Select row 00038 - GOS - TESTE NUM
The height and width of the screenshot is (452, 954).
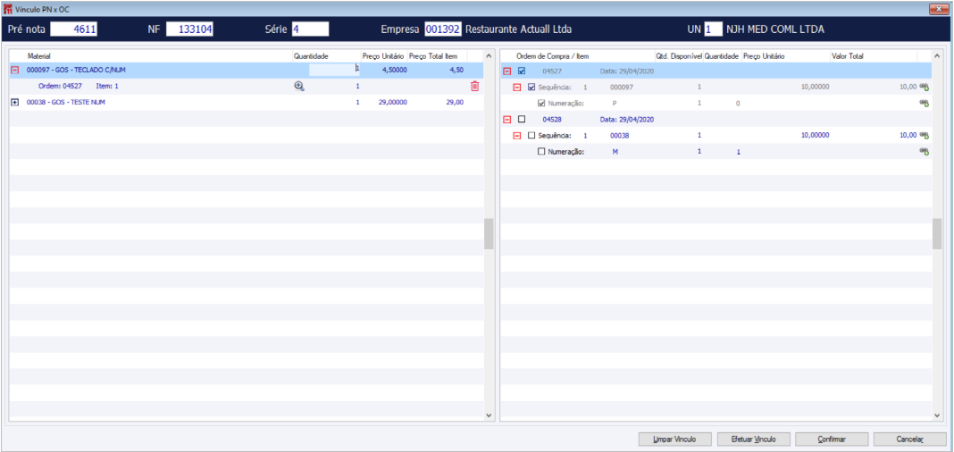(x=247, y=103)
